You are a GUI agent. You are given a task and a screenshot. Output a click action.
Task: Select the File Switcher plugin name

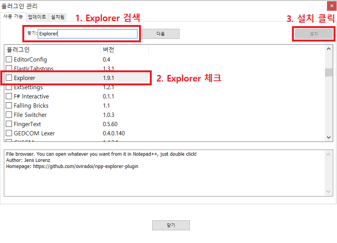pyautogui.click(x=30, y=115)
